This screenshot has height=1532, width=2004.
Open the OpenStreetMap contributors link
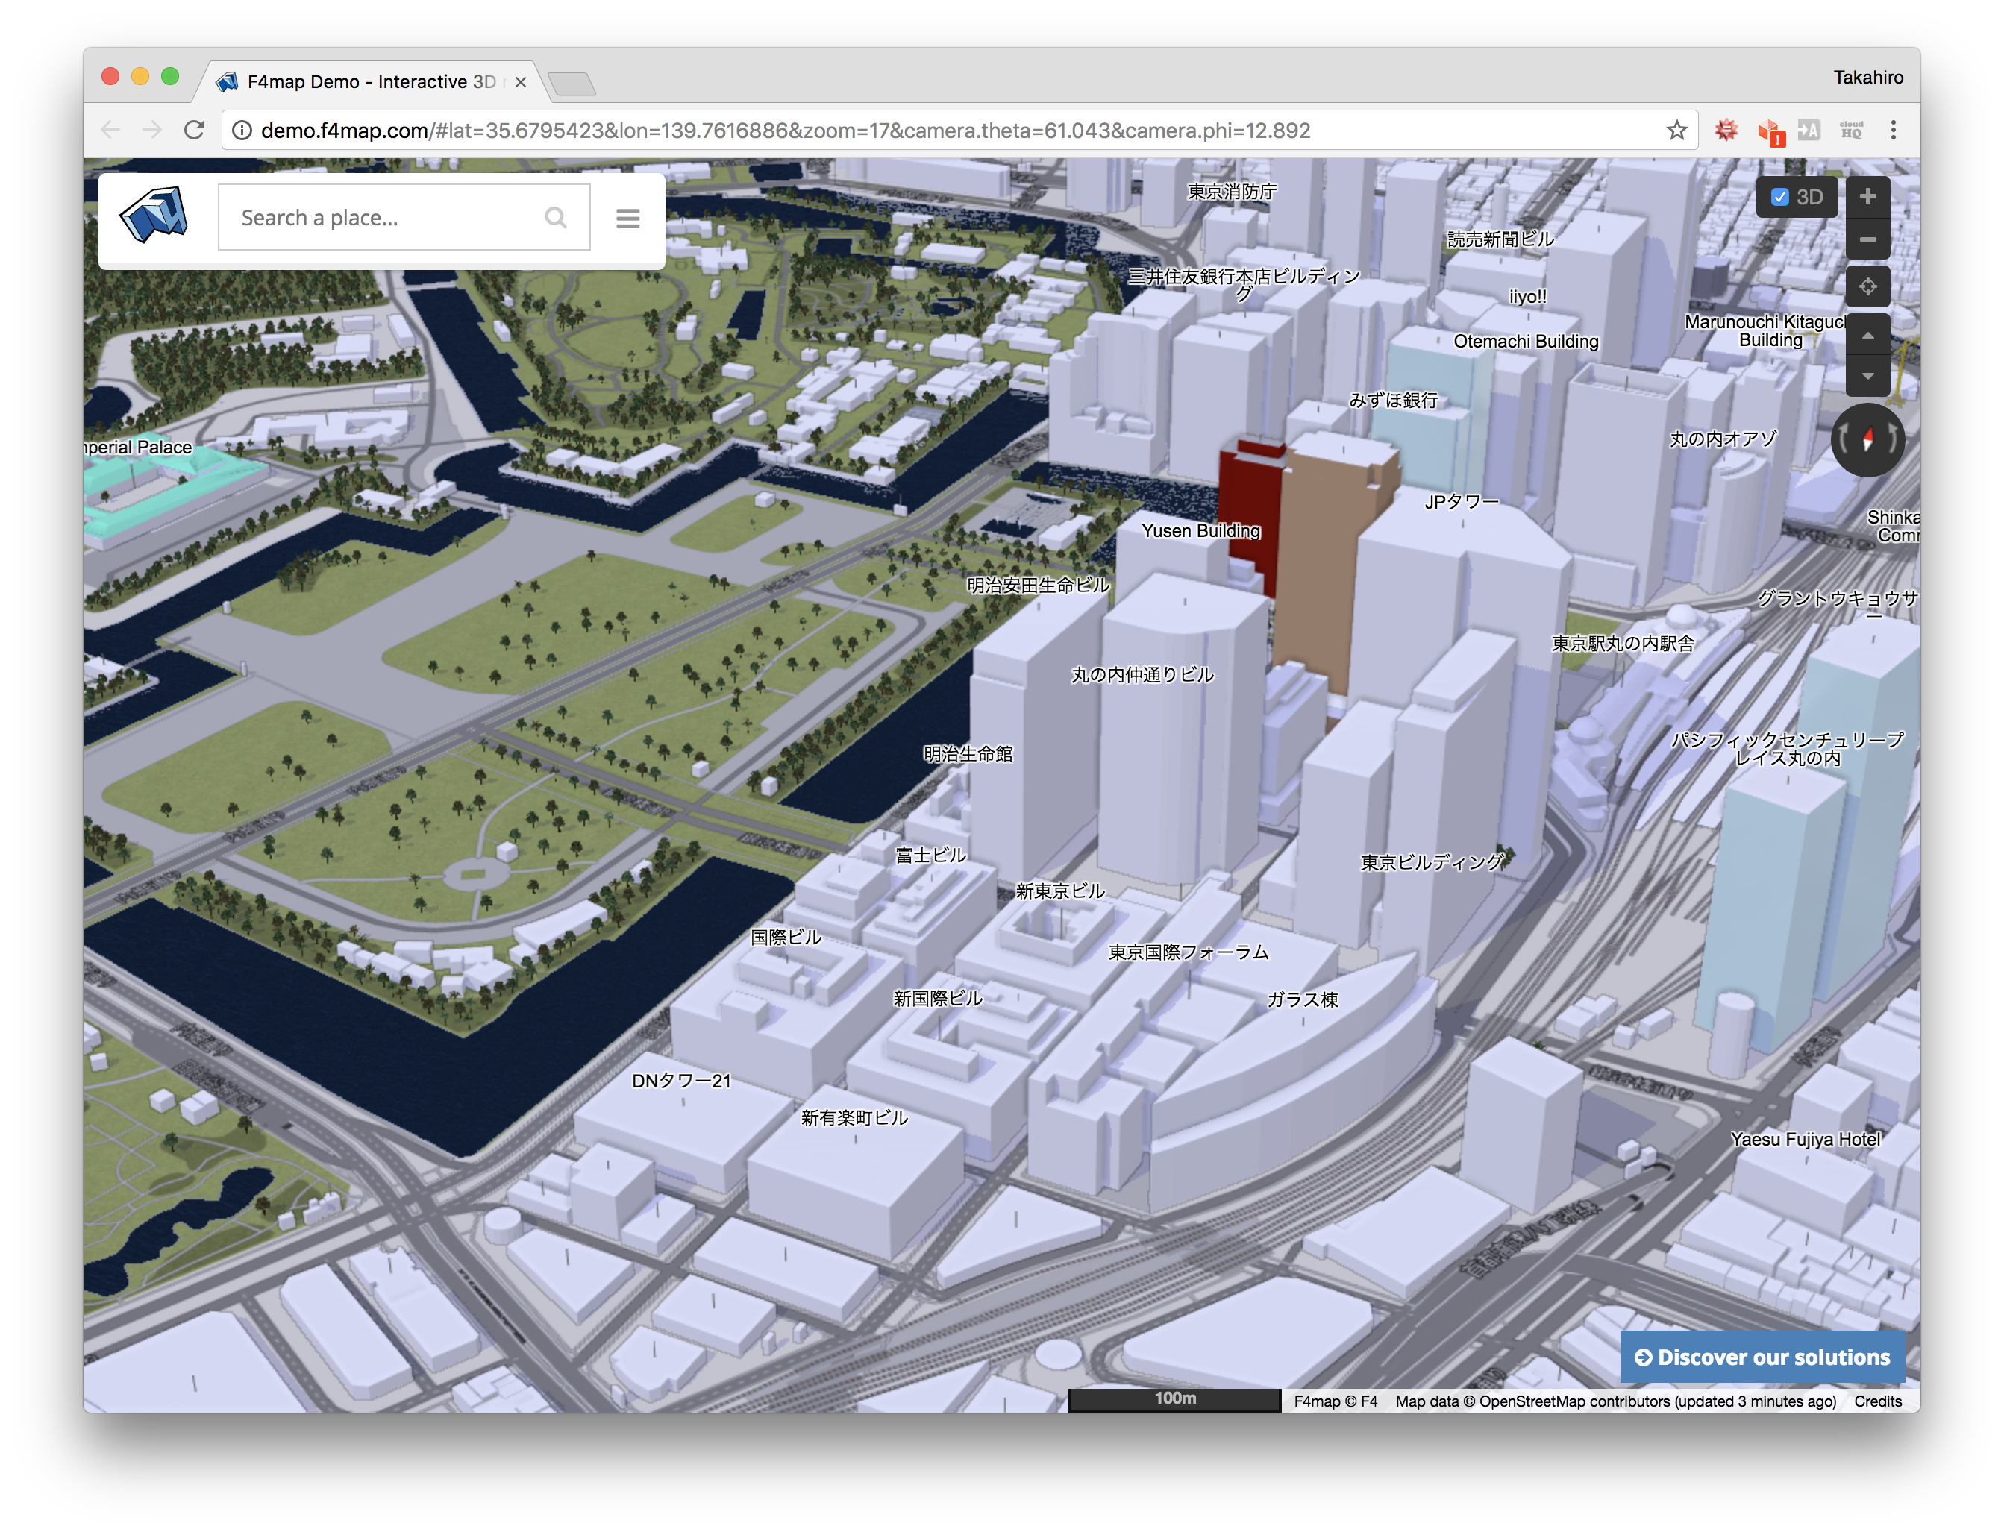[x=1573, y=1401]
